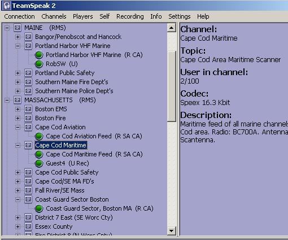Expand the Boston EMS channel
Screen dimensions: 288x240
click(18, 109)
